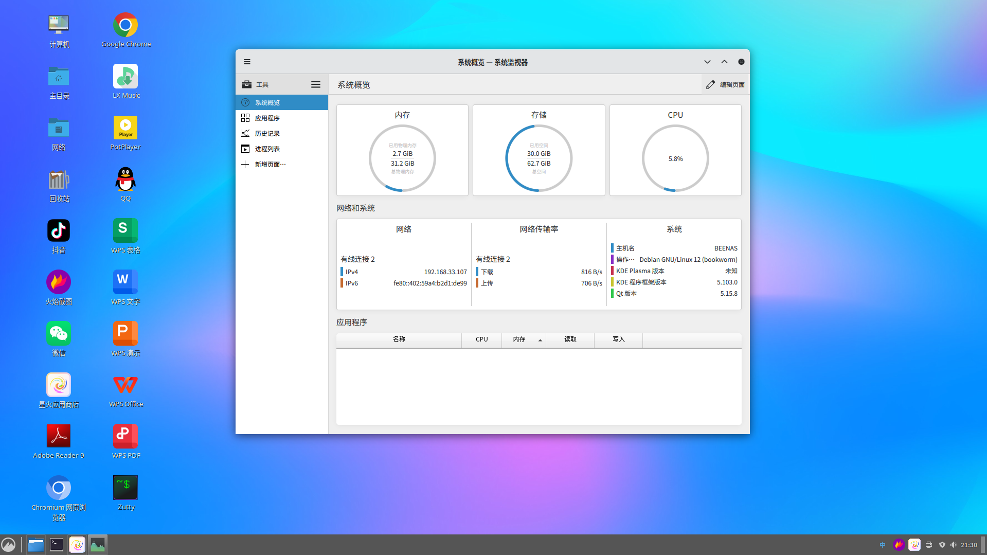The image size is (987, 555).
Task: Open the sidebar pages menu icon
Action: coord(315,84)
